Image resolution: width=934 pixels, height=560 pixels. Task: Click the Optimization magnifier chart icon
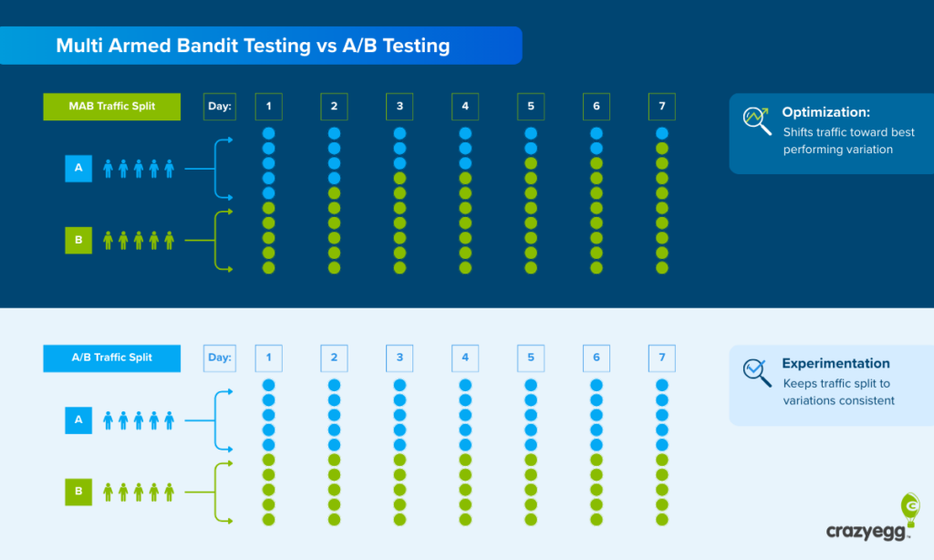click(x=757, y=120)
